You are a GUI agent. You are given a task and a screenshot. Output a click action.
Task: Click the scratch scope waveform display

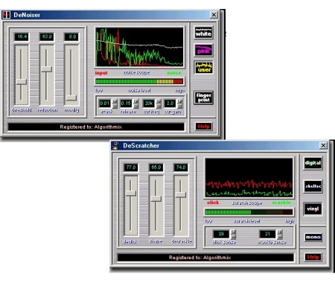tap(249, 178)
